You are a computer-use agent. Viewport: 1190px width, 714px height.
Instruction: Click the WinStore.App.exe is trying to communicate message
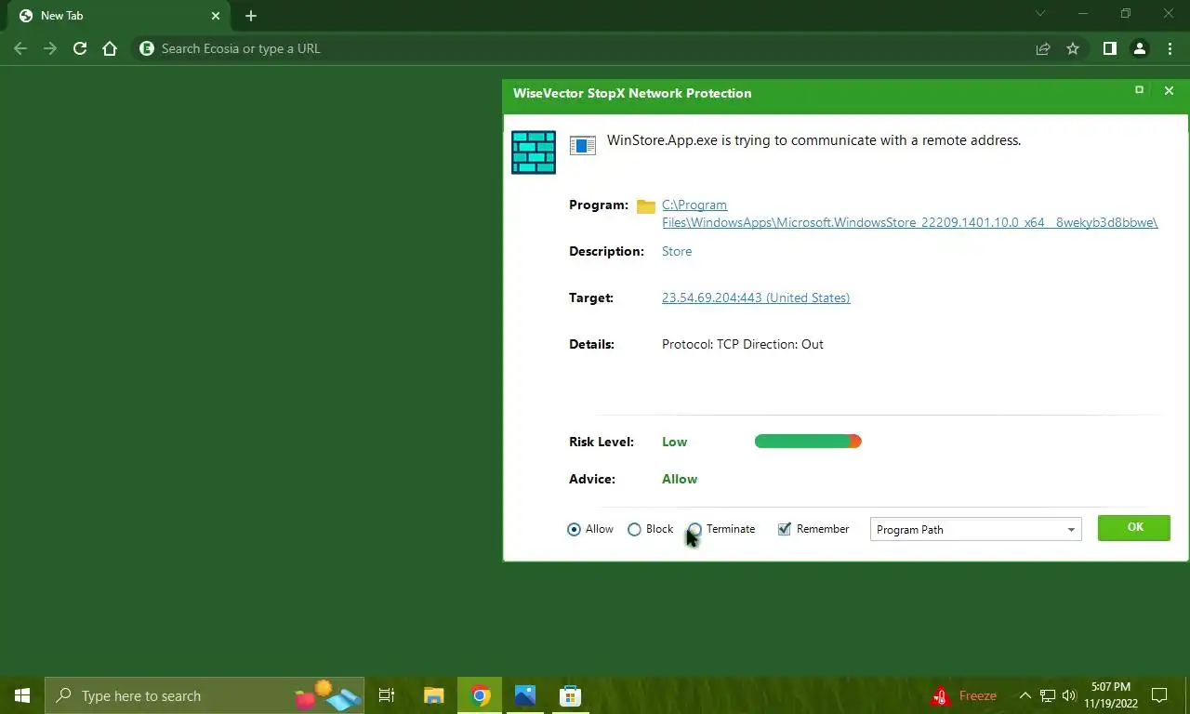[814, 140]
